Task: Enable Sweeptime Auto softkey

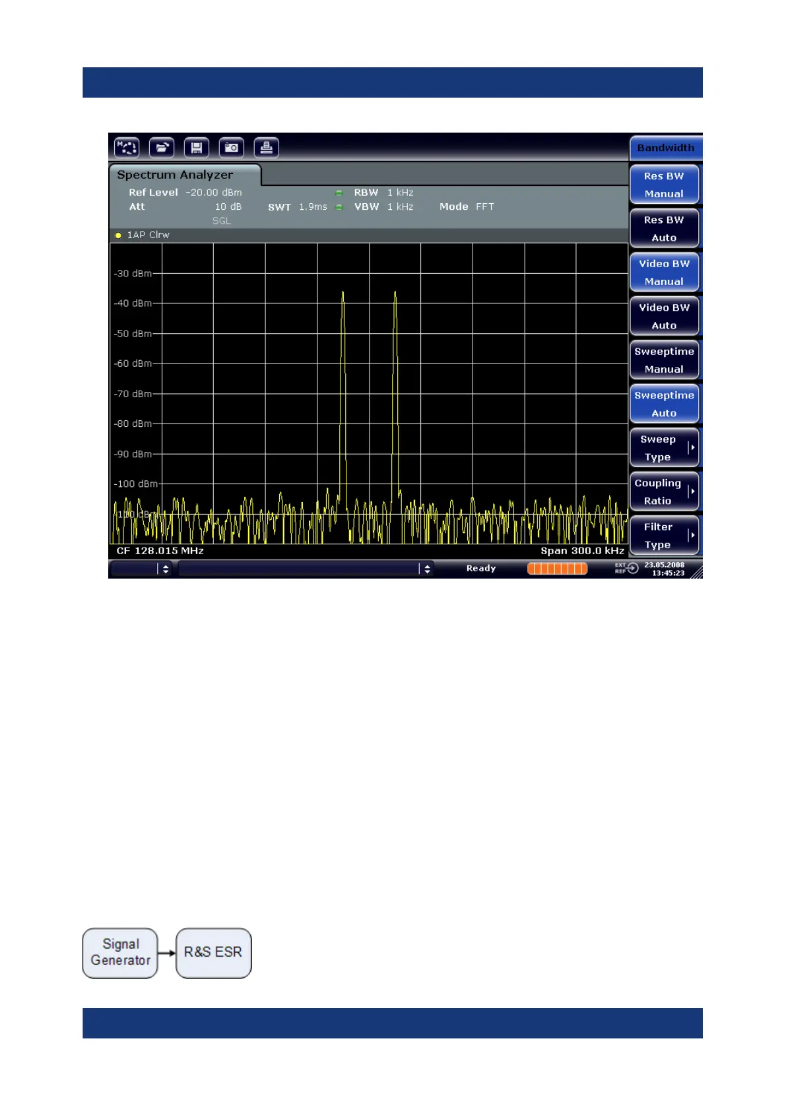Action: (664, 404)
